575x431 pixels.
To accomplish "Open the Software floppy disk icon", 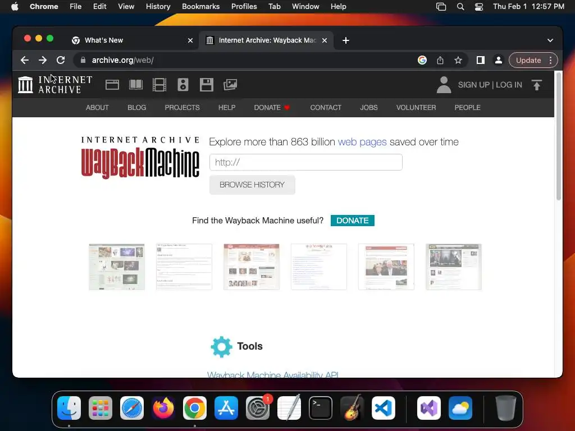I will [x=207, y=85].
